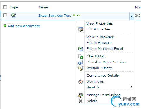This screenshot has height=109, width=141.
Task: Click the Manage Permissions users icon
Action: coord(81,95)
